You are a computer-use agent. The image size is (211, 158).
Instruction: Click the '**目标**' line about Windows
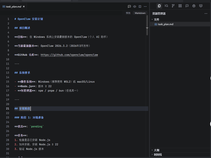pos(61,37)
